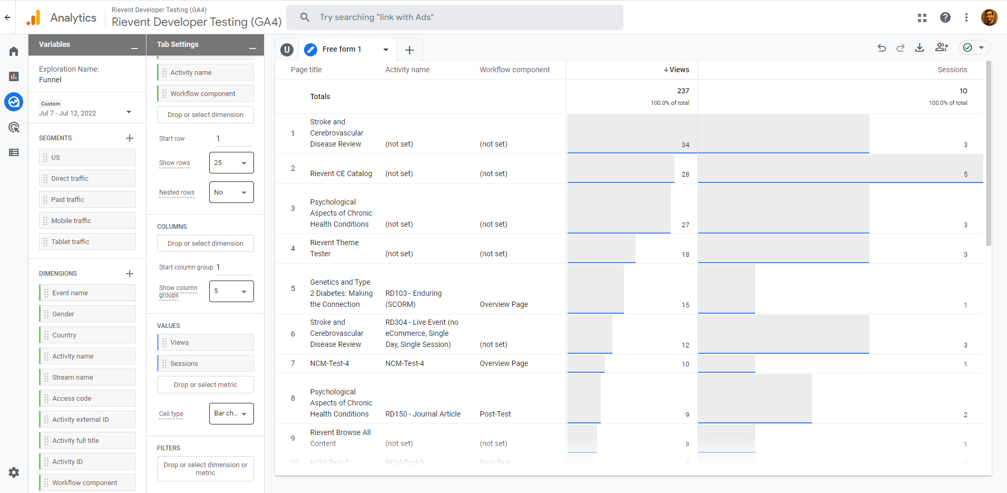
Task: Download the exploration data
Action: (x=920, y=47)
